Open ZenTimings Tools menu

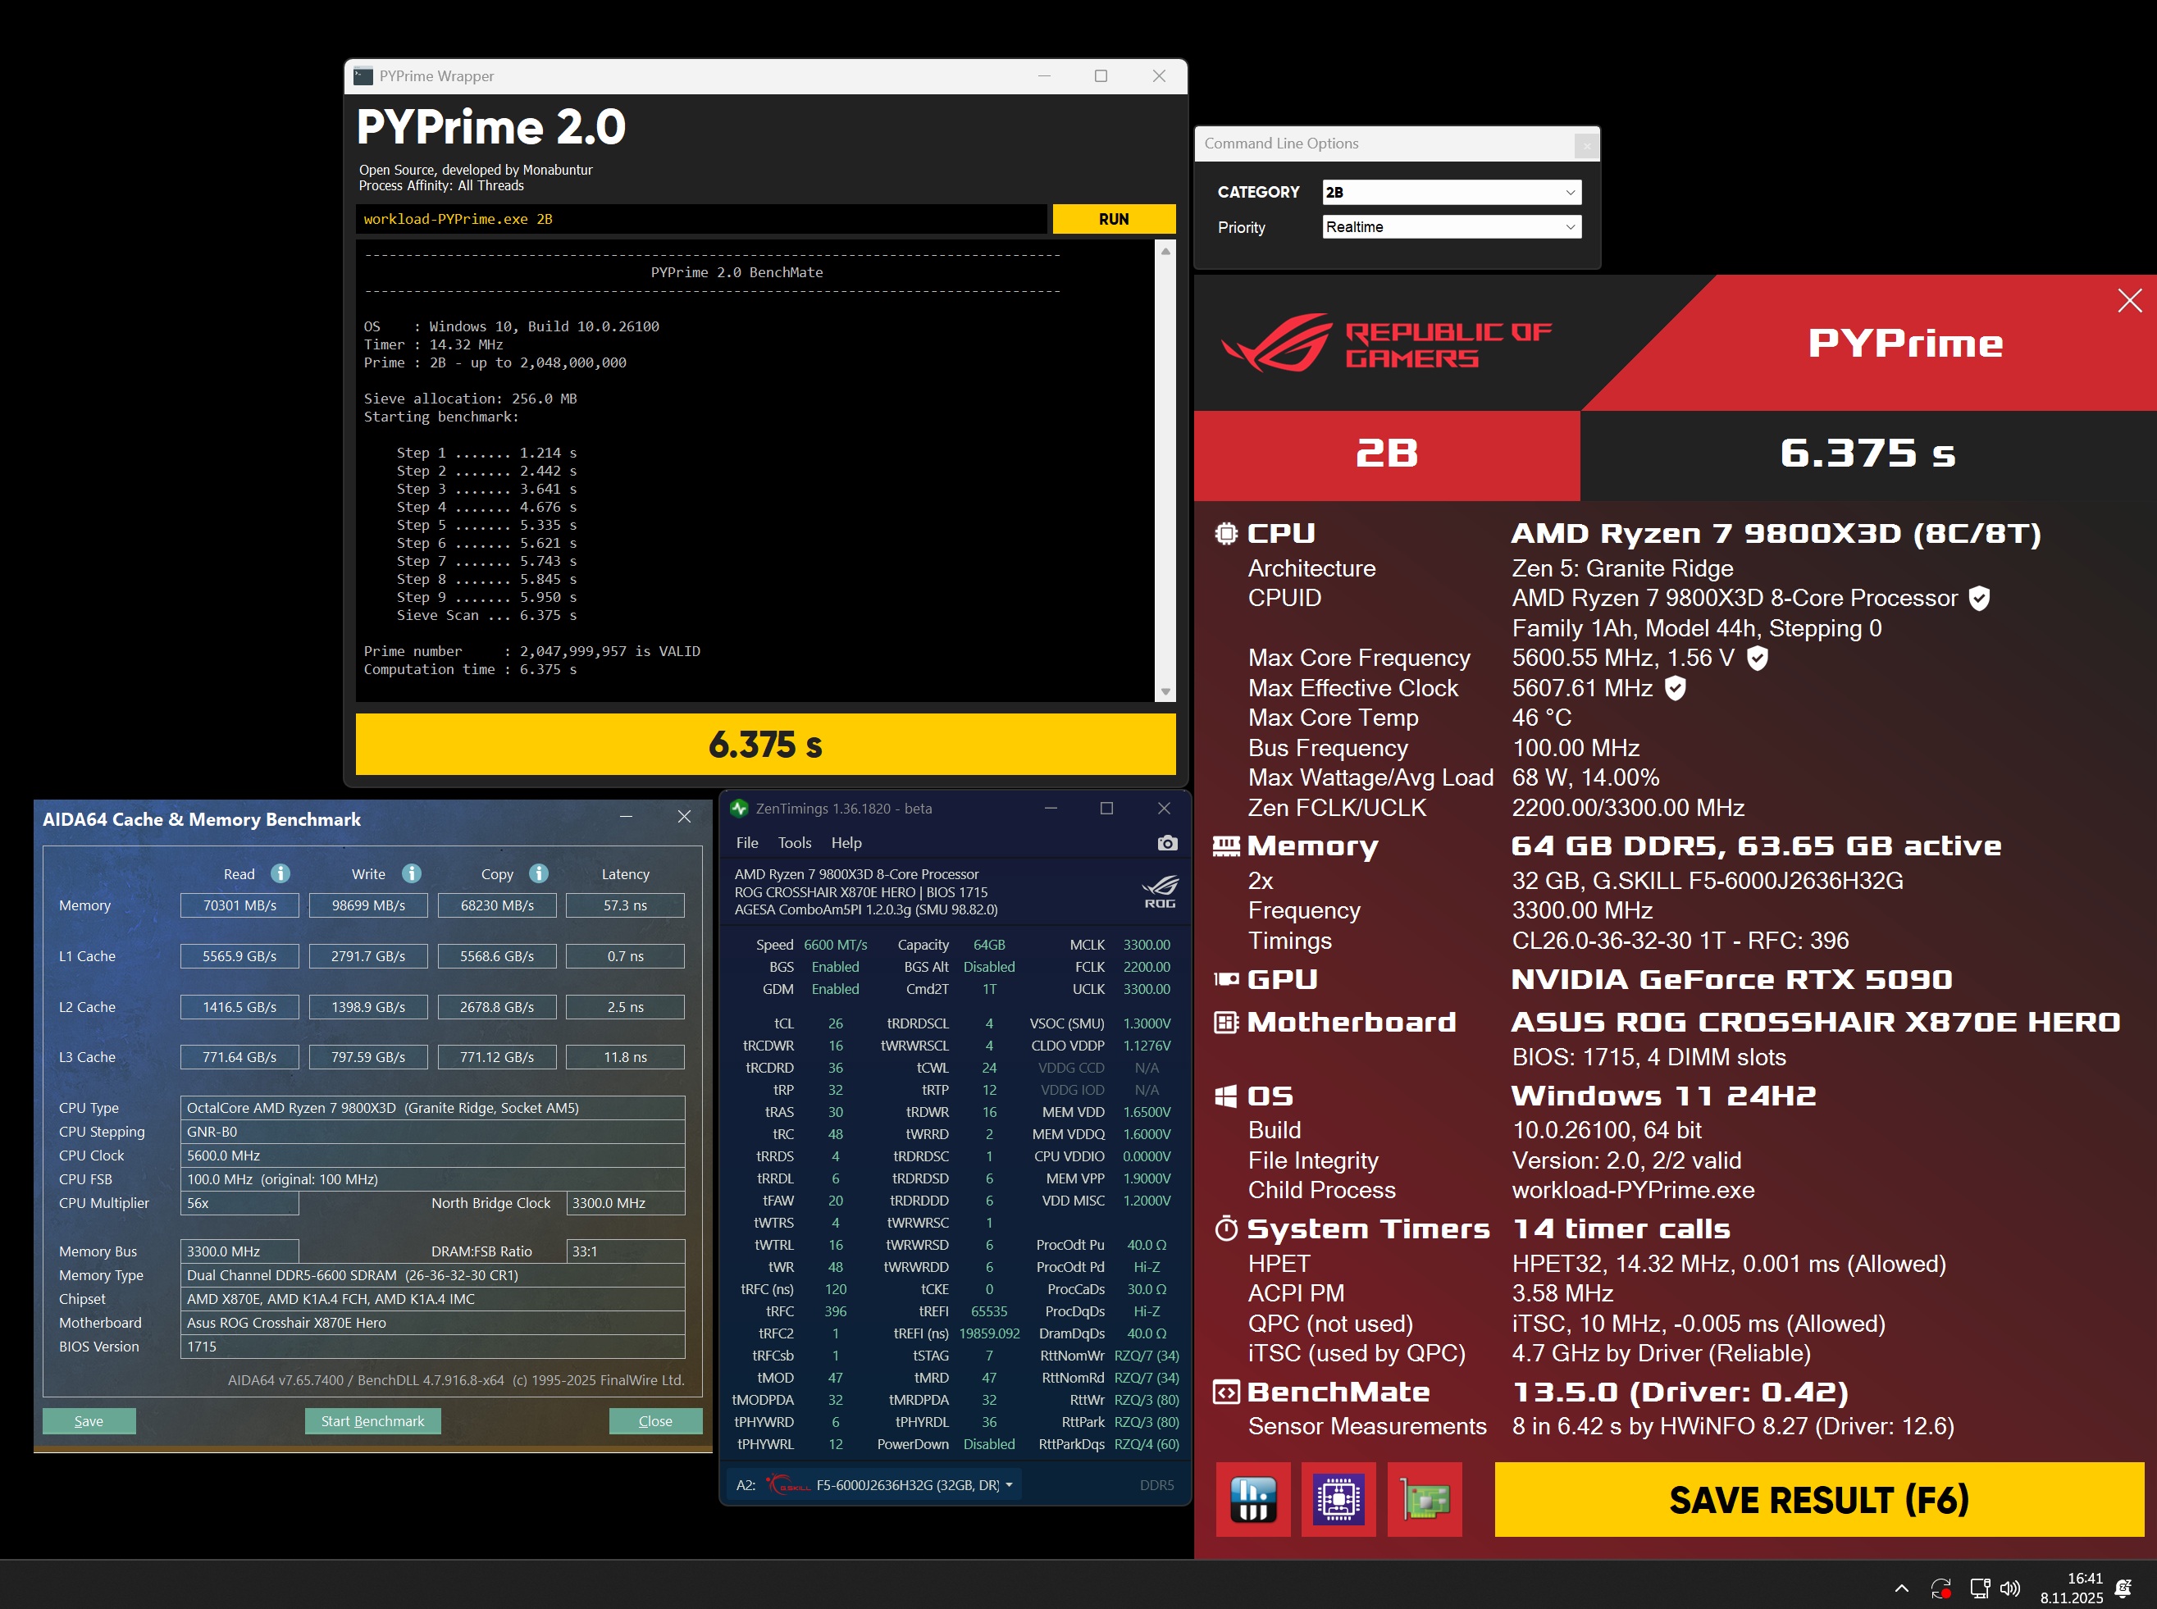(794, 842)
